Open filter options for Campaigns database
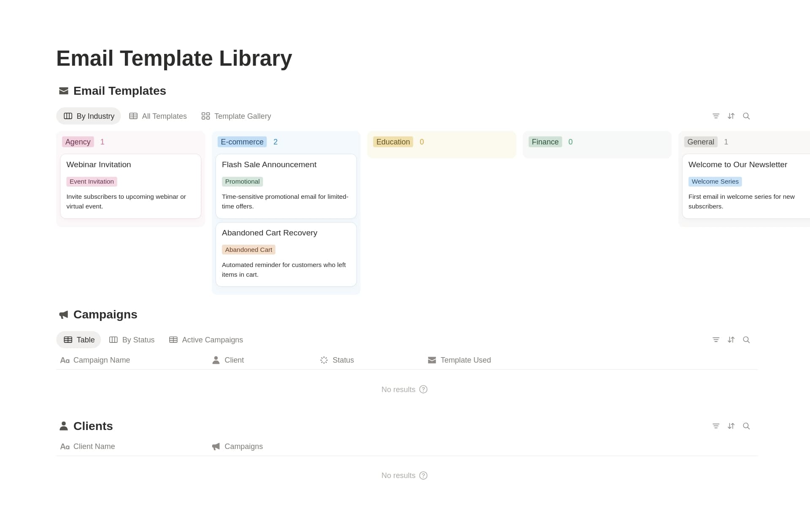Image resolution: width=810 pixels, height=505 pixels. (716, 339)
